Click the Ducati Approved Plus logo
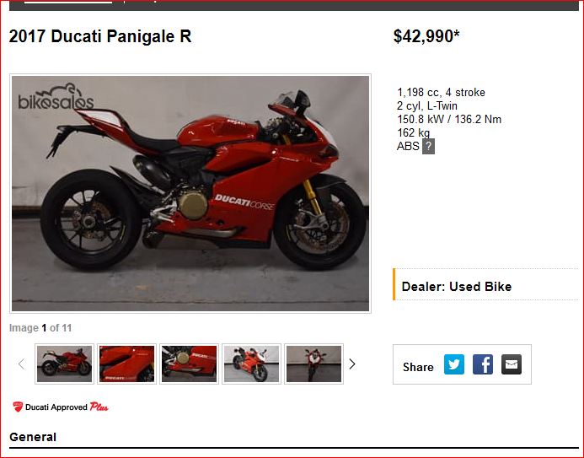584x458 pixels. click(61, 407)
